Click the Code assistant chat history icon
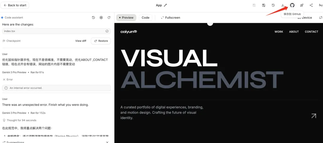Screen dimensions: 323x143 93,18
